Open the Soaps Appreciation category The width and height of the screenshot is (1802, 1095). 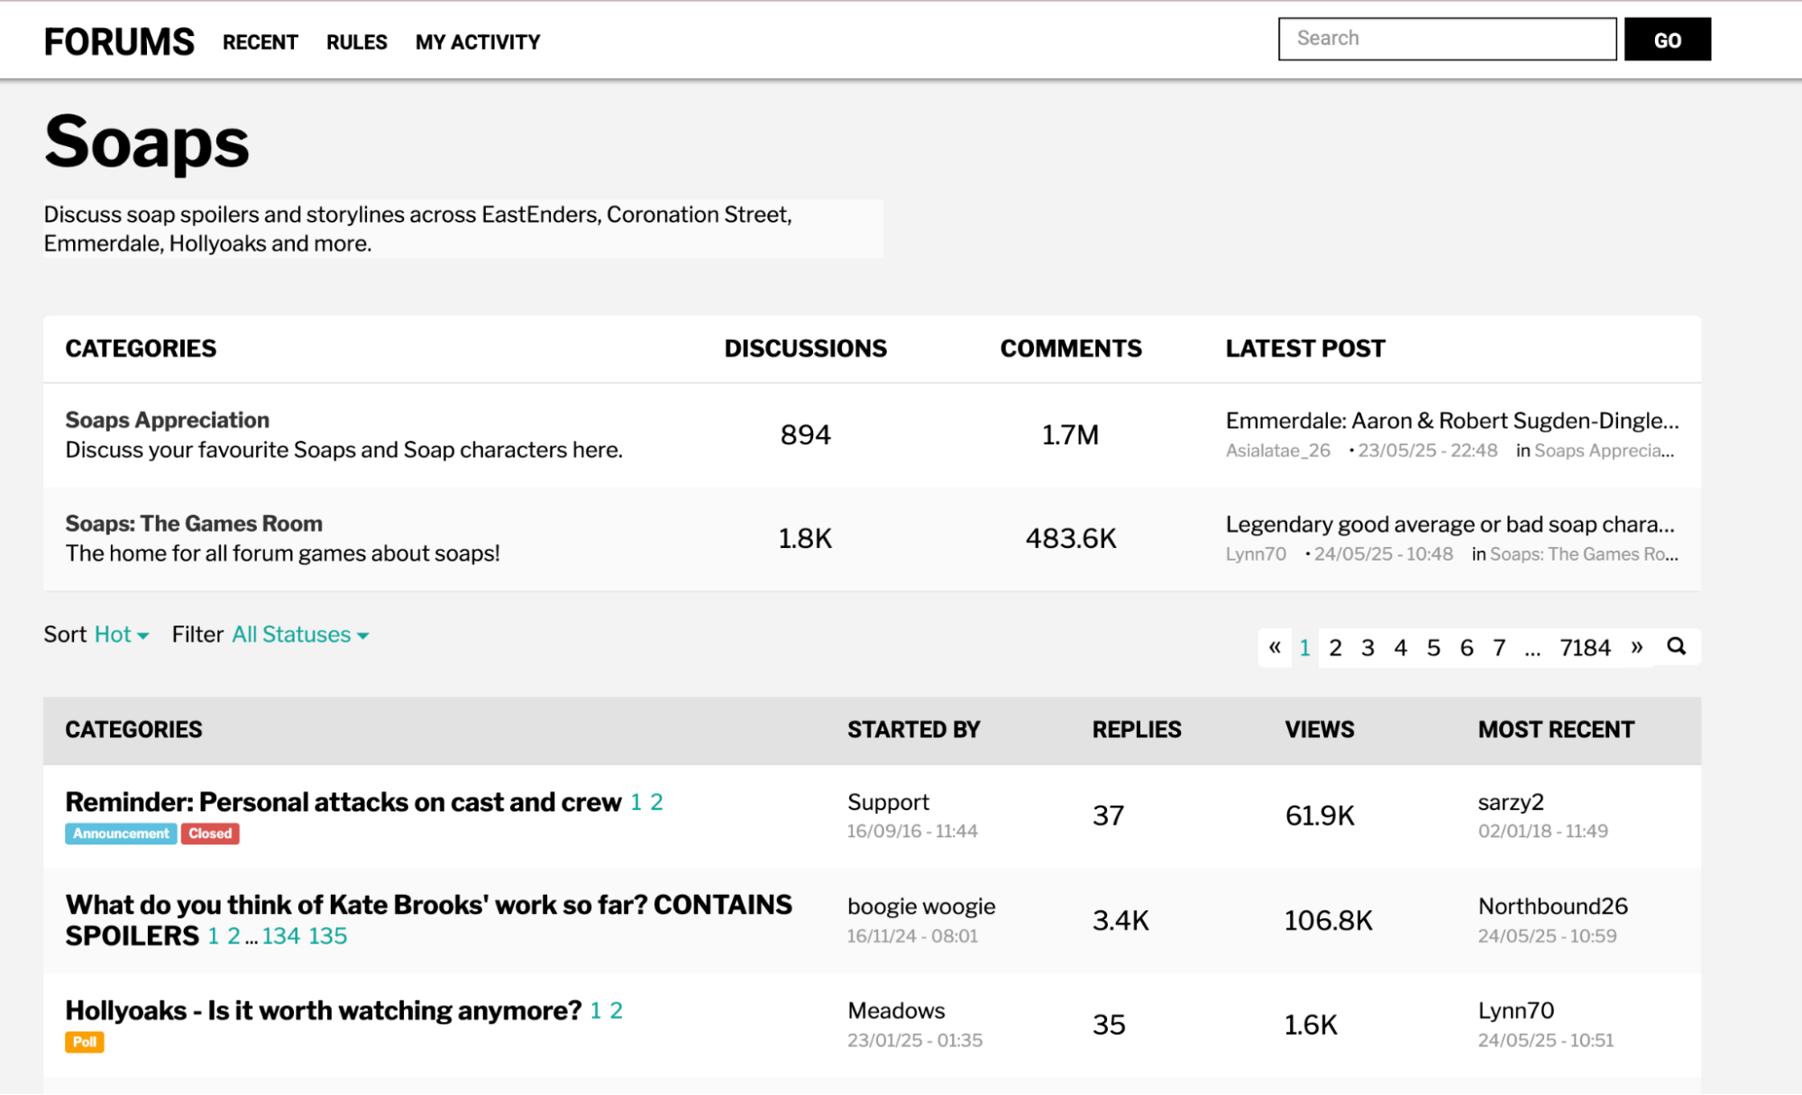tap(167, 420)
